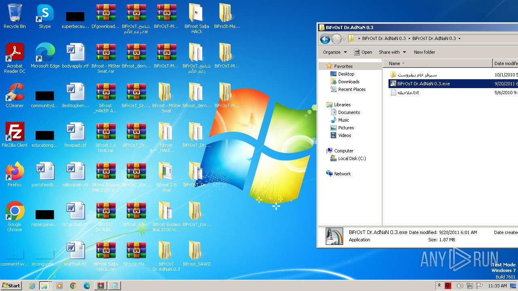Open arrow between the two BiFrOsT breadcrumbs
The image size is (518, 291).
(409, 39)
